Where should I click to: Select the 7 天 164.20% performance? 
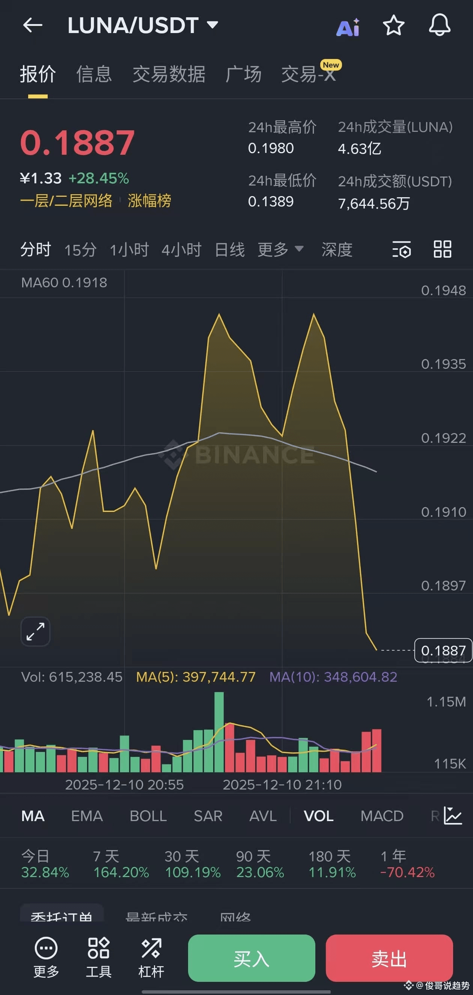click(x=121, y=864)
